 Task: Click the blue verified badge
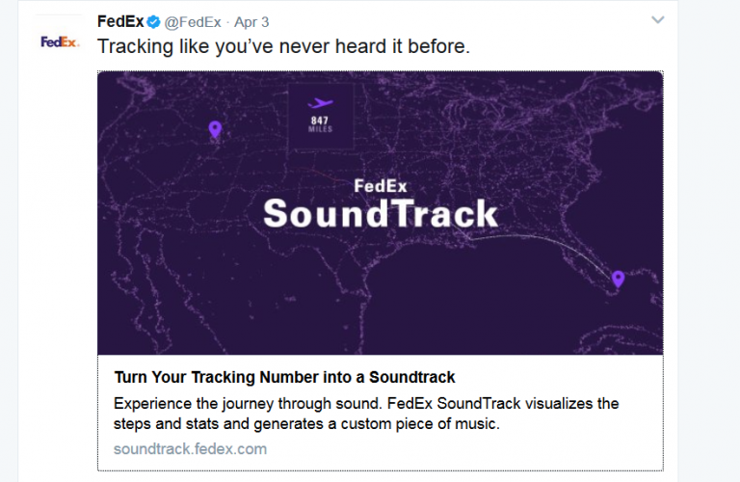tap(153, 22)
